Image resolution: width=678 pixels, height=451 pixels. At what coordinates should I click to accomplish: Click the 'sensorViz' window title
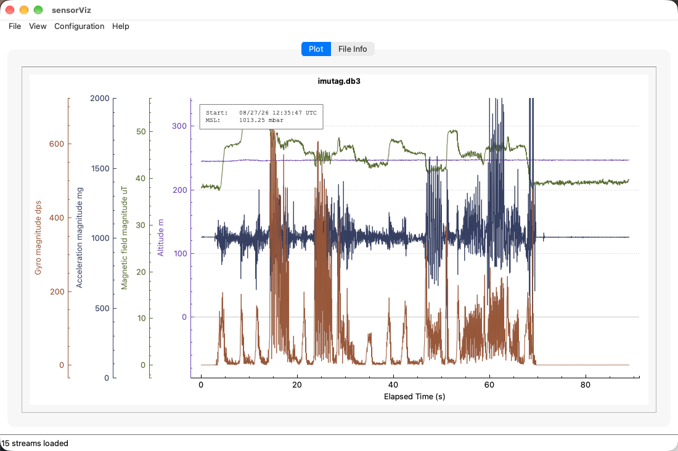point(71,10)
